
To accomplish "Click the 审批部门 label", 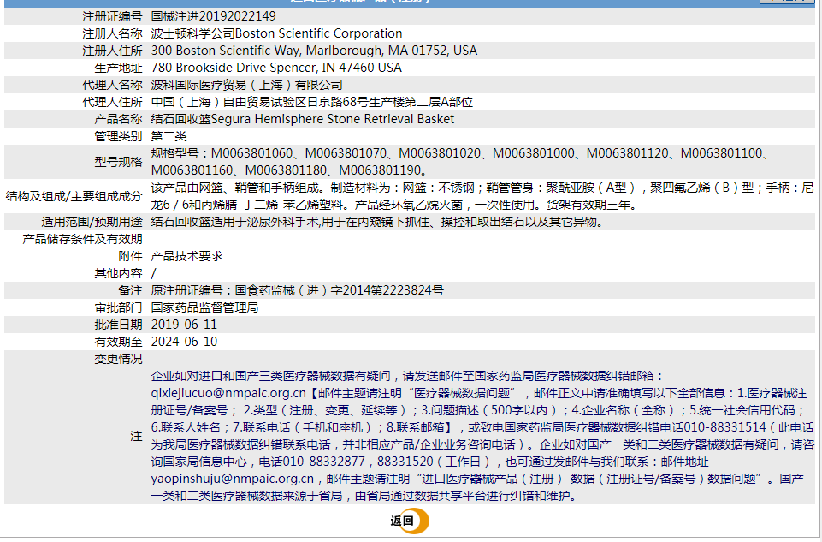I will 118,307.
